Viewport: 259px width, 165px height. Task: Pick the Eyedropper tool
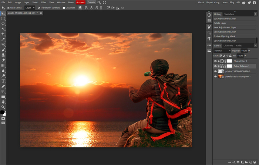(3, 39)
